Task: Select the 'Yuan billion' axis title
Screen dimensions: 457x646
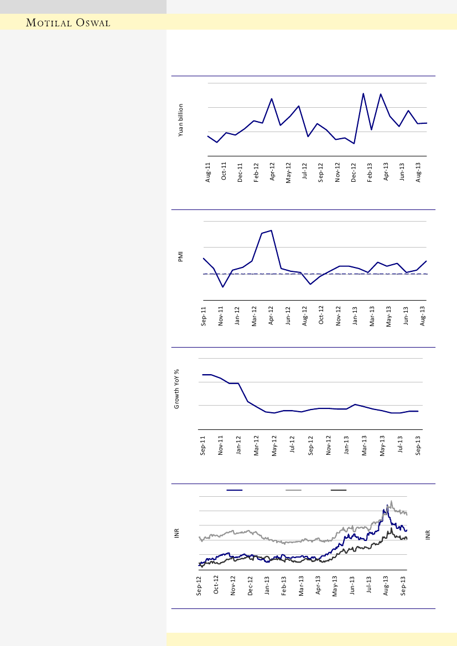Action: pos(180,119)
